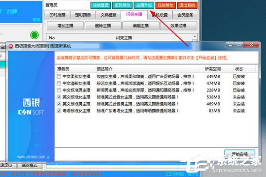
Task: Switch to the 定时播音 tab
Action: (83, 15)
